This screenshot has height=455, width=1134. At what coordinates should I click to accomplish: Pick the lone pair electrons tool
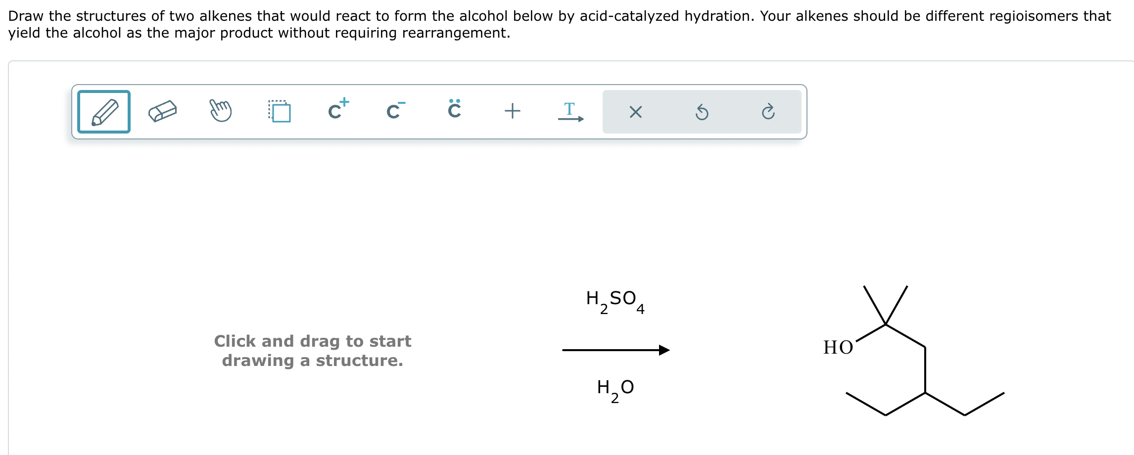click(x=454, y=109)
